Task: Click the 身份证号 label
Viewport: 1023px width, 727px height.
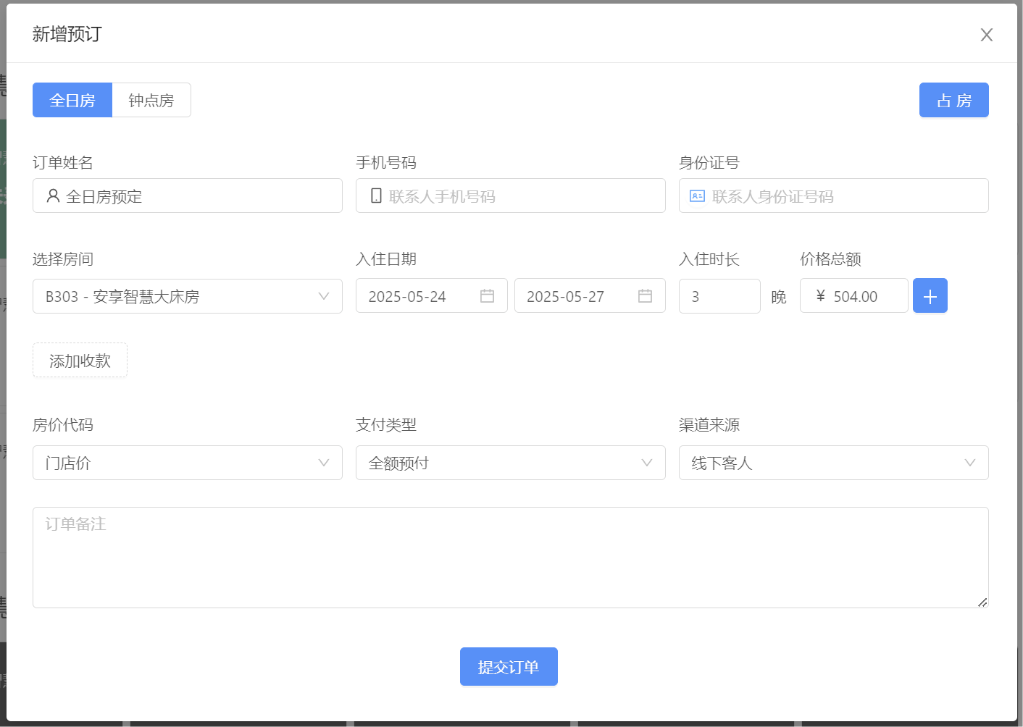Action: pyautogui.click(x=709, y=163)
